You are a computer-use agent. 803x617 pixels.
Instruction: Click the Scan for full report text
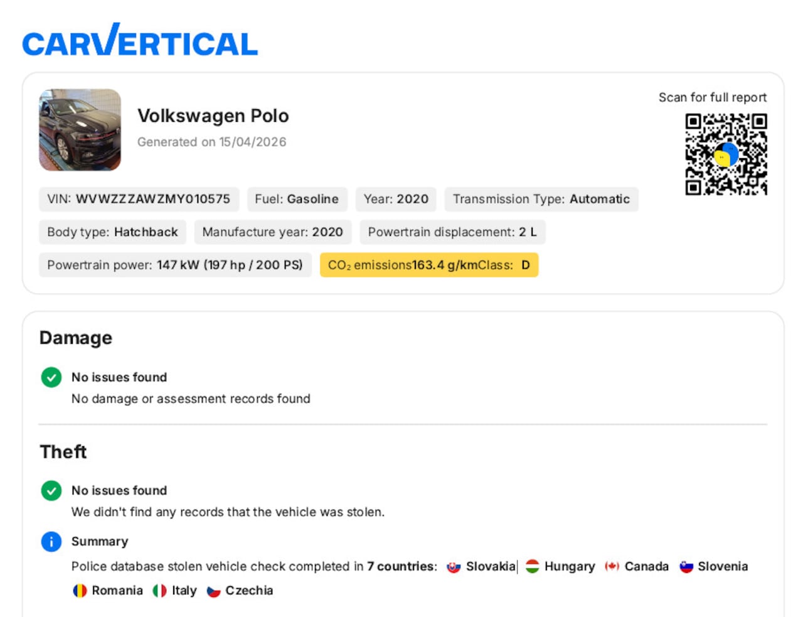(712, 97)
